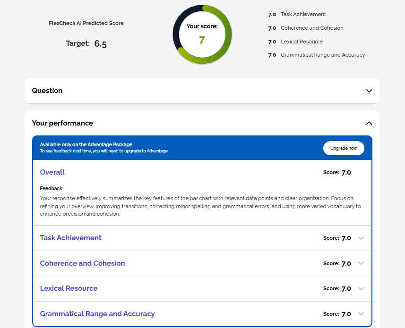Image resolution: width=405 pixels, height=328 pixels.
Task: Click the circular score progress ring
Action: [x=202, y=34]
